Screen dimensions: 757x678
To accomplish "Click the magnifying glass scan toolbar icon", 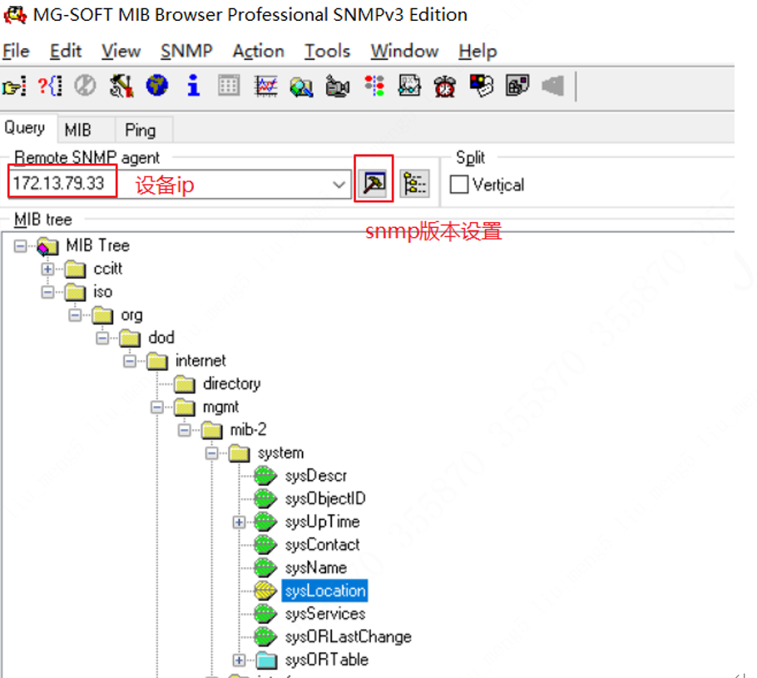I will pyautogui.click(x=301, y=87).
